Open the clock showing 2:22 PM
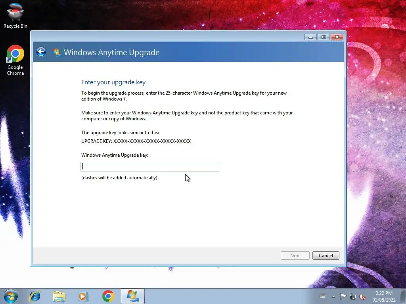This screenshot has height=304, width=406. pyautogui.click(x=384, y=296)
